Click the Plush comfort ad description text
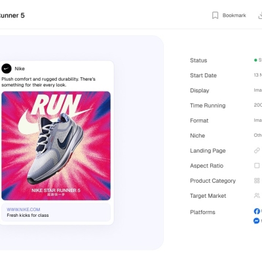 point(48,82)
